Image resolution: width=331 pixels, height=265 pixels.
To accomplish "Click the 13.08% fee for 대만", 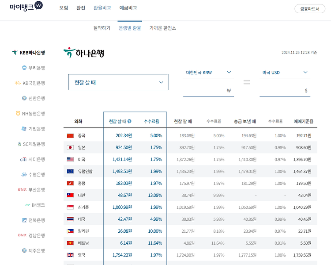I will pyautogui.click(x=155, y=196).
